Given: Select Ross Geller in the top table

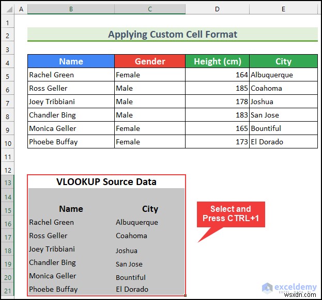Looking at the screenshot, I should coord(71,88).
